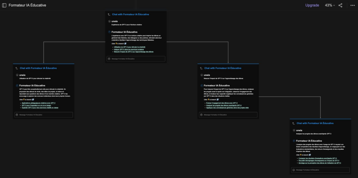Open the 43% zoom level dropdown

330,5
